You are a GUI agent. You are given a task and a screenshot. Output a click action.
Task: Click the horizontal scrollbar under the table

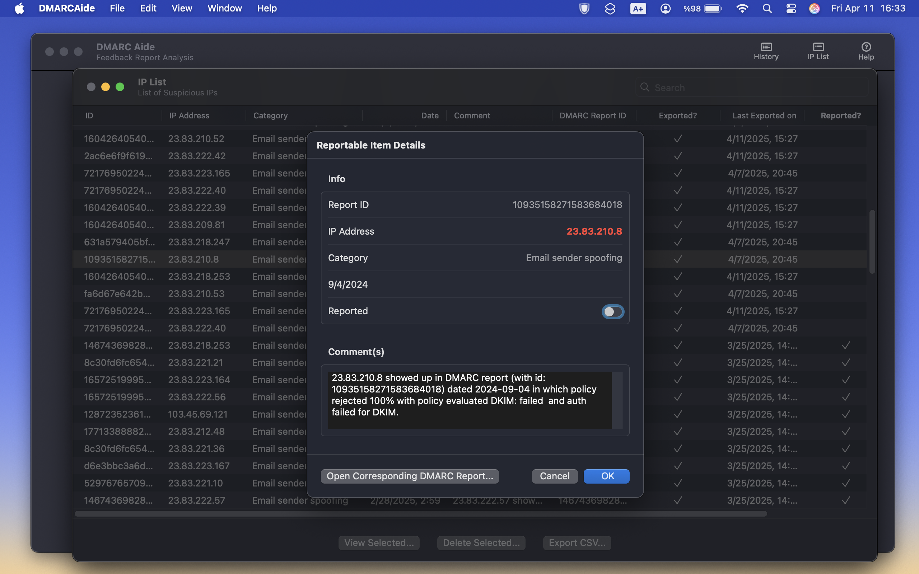(421, 514)
